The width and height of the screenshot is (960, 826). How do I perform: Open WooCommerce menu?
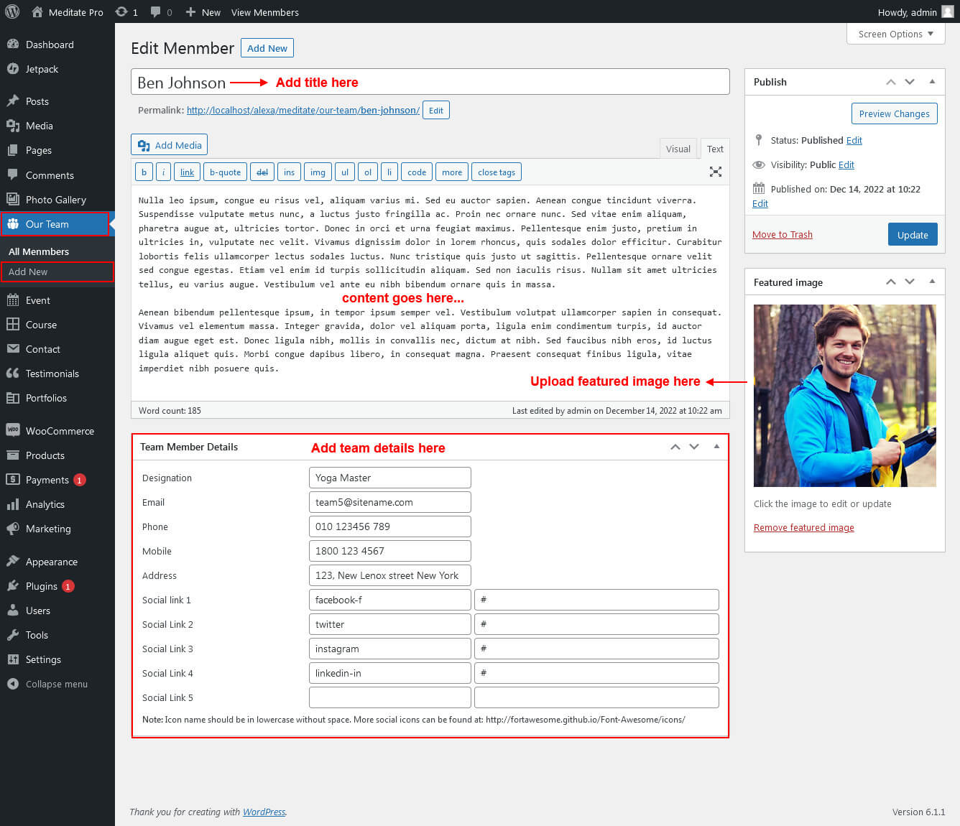(x=57, y=431)
